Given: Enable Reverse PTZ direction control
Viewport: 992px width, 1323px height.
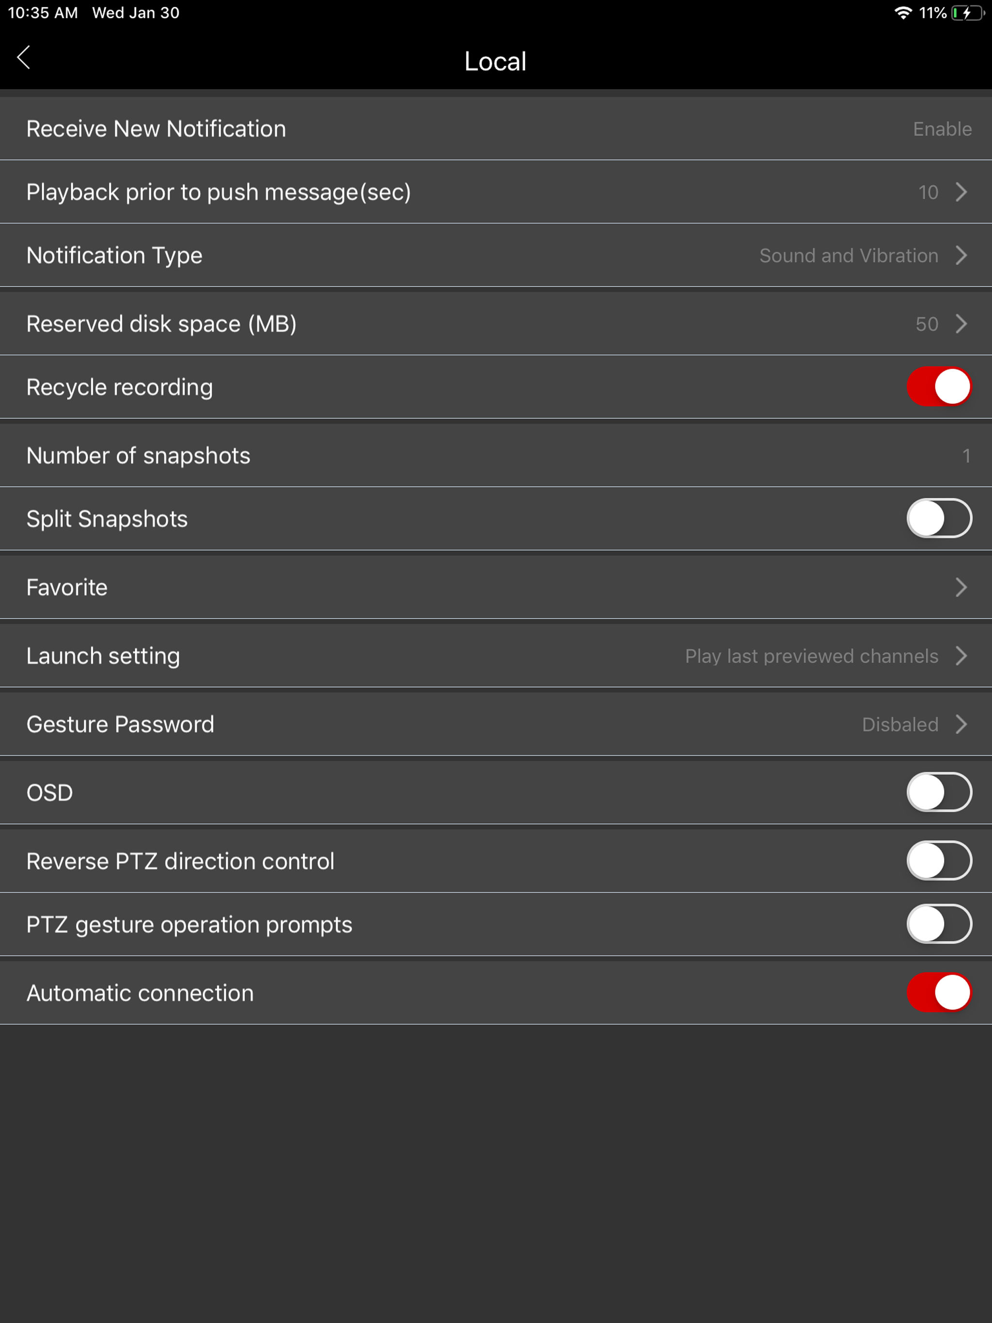Looking at the screenshot, I should (x=938, y=861).
